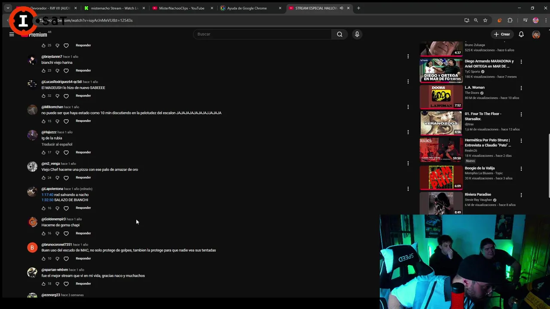Start voice search with the microphone icon
This screenshot has height=309, width=550.
point(357,34)
